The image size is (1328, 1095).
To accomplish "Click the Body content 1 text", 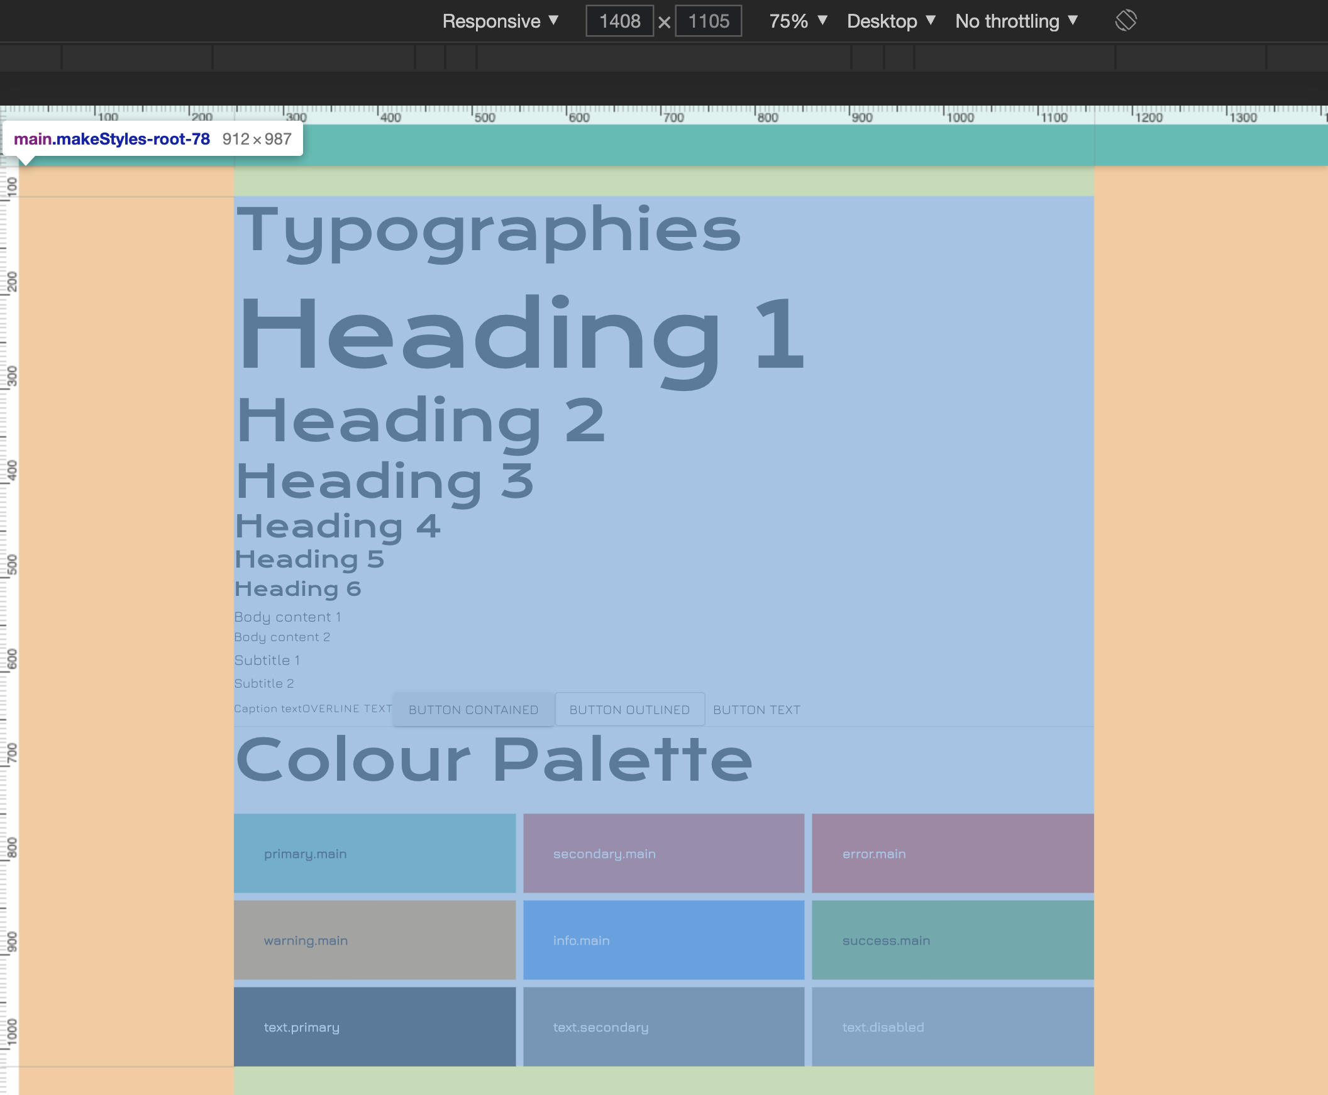I will click(x=288, y=617).
